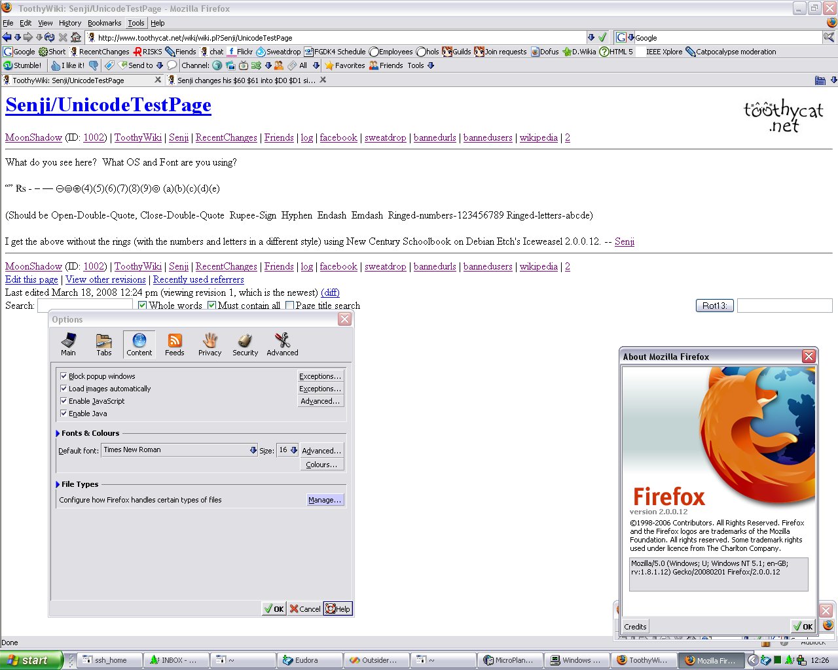This screenshot has width=838, height=670.
Task: Click the Google search box
Action: pyautogui.click(x=728, y=37)
